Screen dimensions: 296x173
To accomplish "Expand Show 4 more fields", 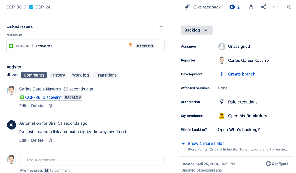I will (206, 144).
